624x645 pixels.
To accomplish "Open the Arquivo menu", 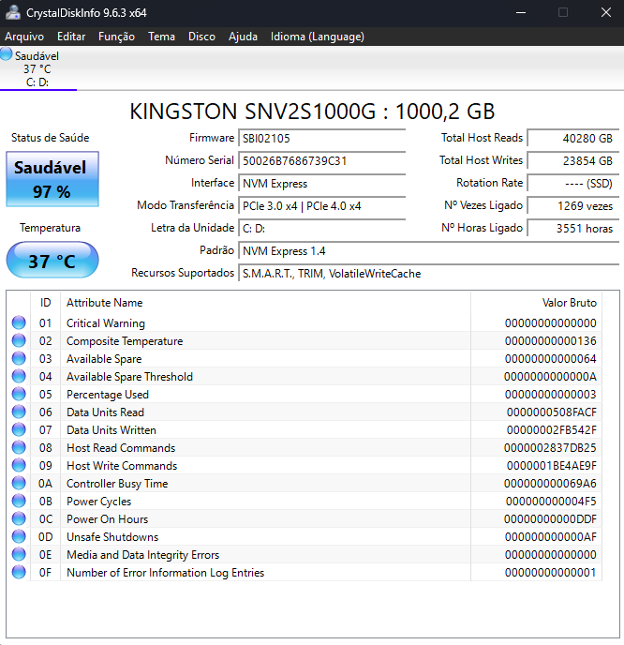I will [24, 37].
